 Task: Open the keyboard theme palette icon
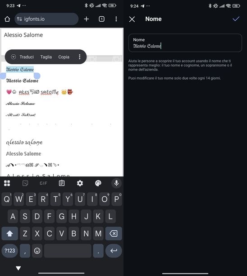pos(98,183)
